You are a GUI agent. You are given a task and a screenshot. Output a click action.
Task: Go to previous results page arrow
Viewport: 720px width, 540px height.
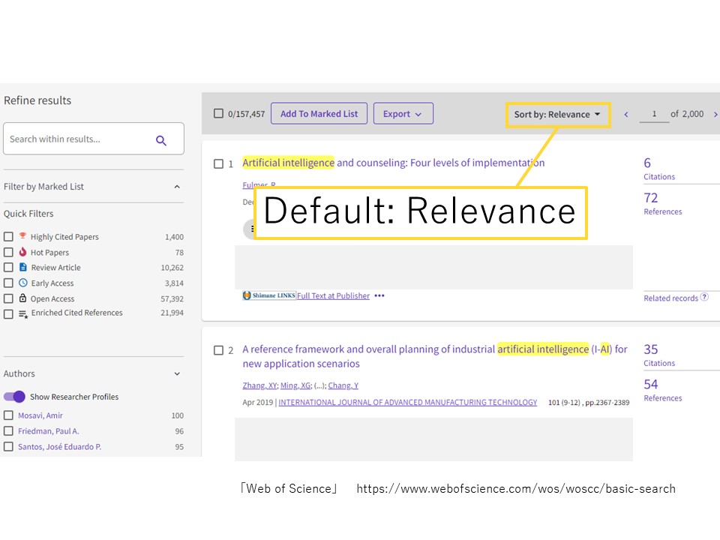[x=625, y=114]
